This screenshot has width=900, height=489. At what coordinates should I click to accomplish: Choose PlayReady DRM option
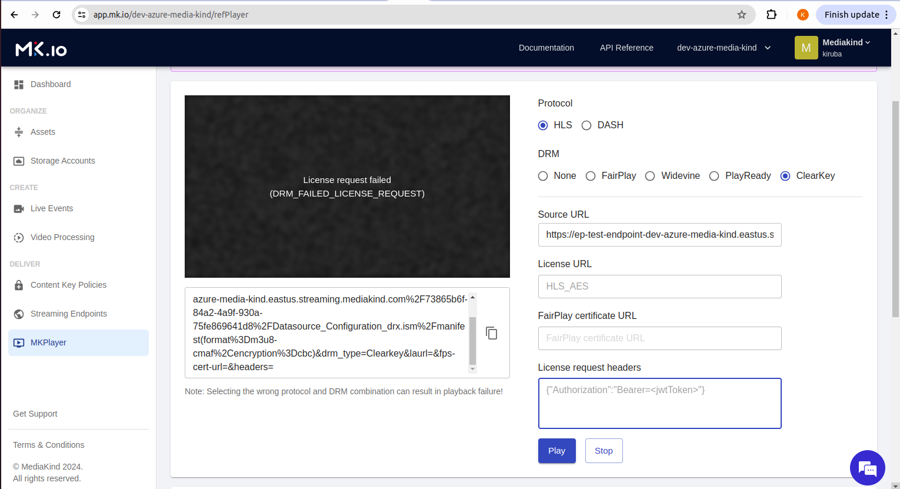[714, 176]
